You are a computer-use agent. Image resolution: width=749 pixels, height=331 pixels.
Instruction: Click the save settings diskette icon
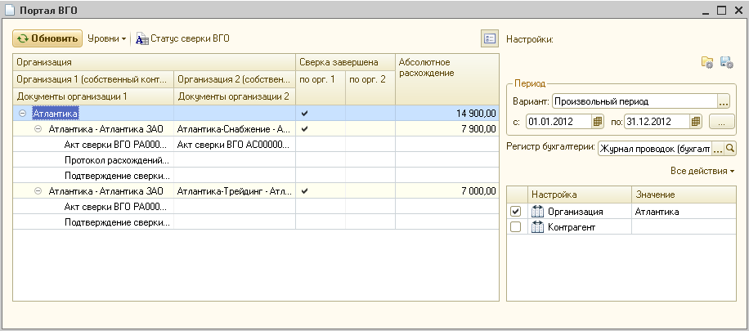(726, 63)
